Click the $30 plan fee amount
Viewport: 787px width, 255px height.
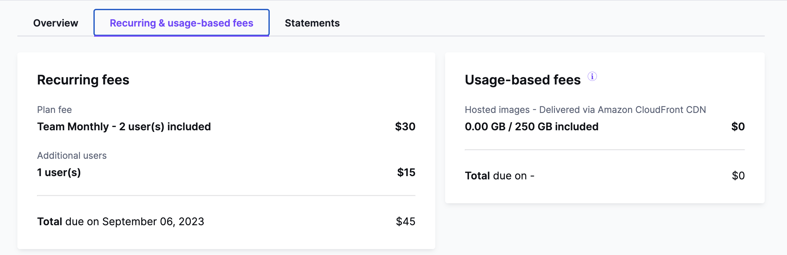pyautogui.click(x=405, y=127)
